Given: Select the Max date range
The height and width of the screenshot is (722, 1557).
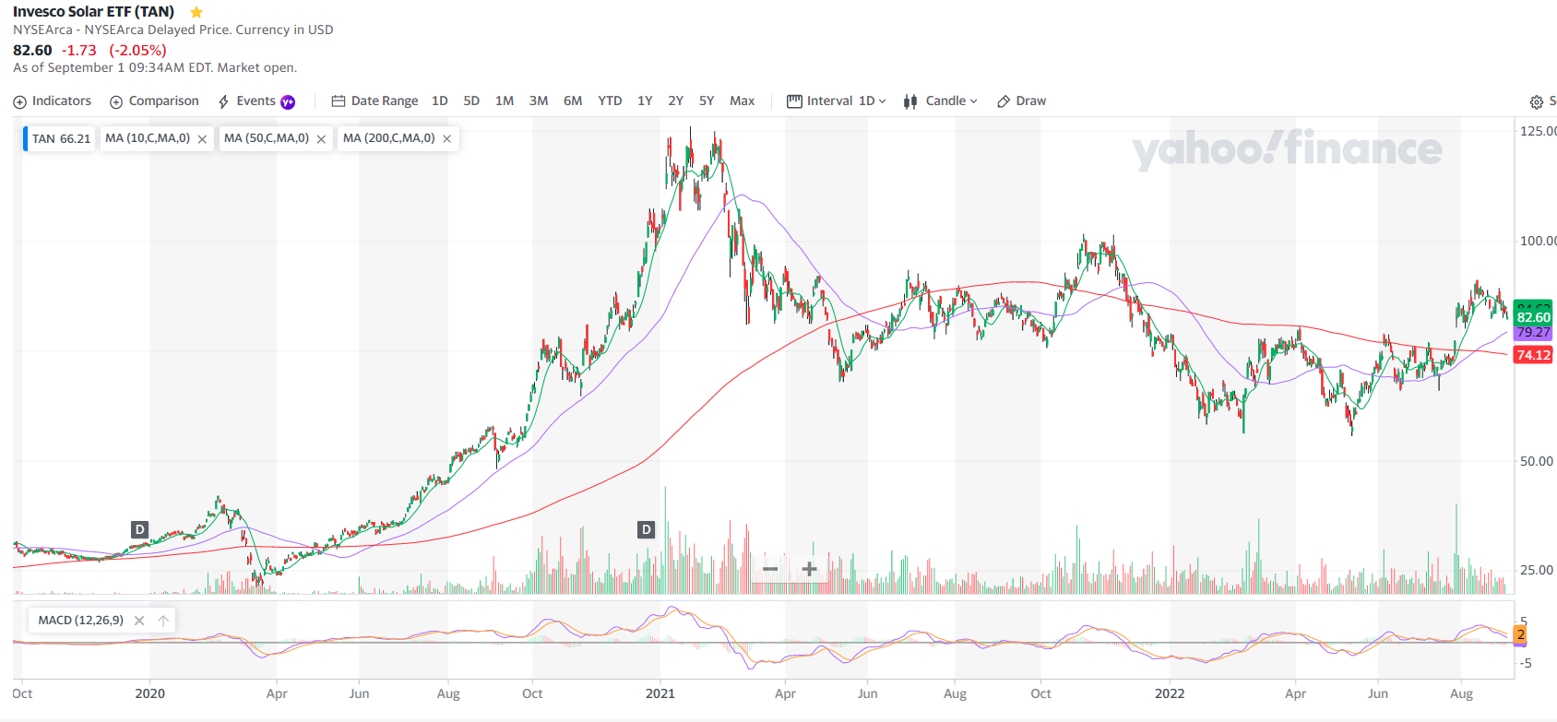Looking at the screenshot, I should [743, 101].
